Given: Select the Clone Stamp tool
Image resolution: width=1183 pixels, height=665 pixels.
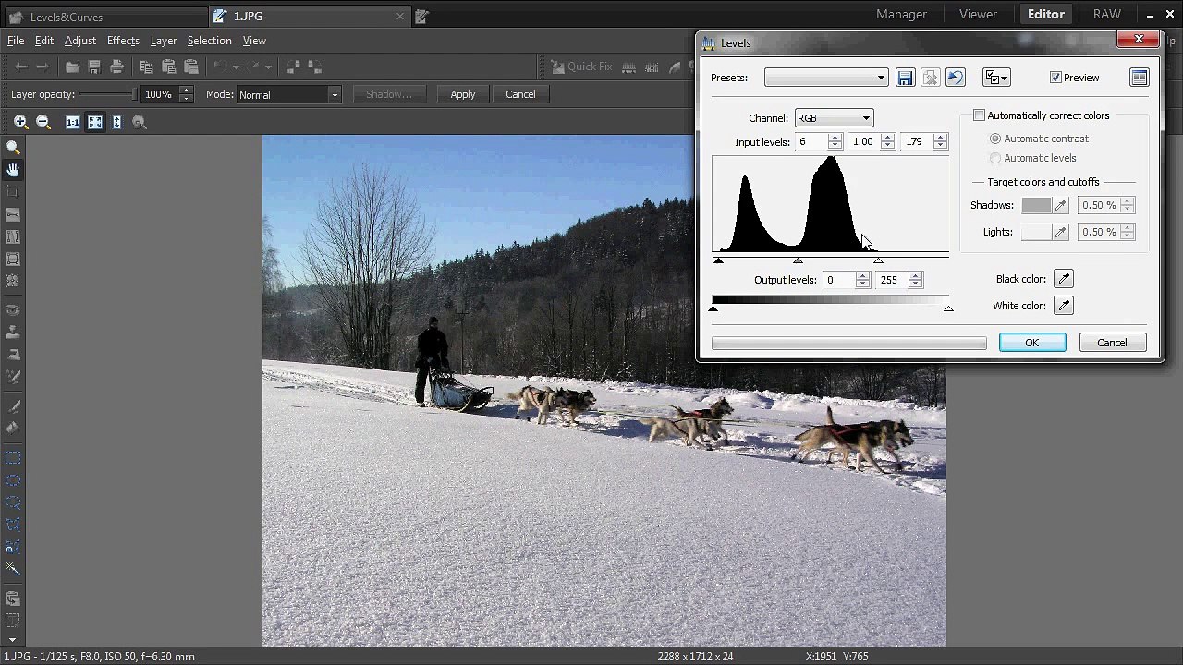Looking at the screenshot, I should (x=13, y=332).
